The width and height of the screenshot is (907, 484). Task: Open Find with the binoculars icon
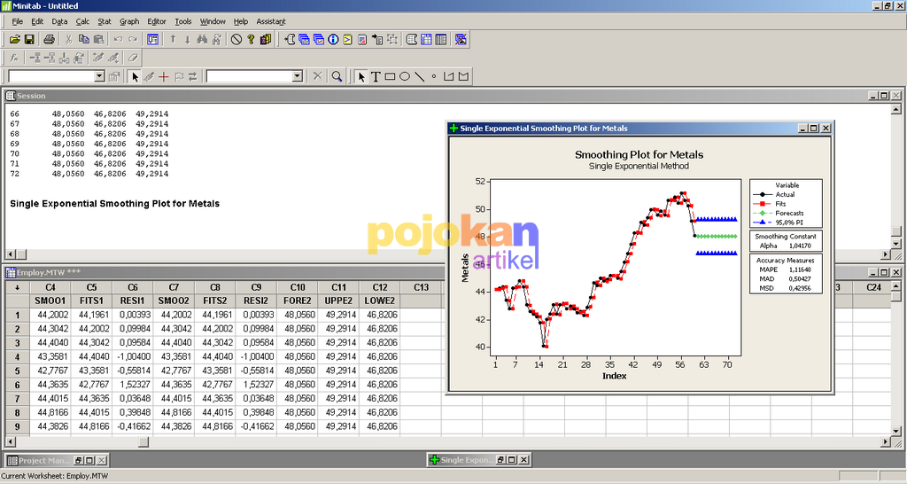pyautogui.click(x=202, y=39)
